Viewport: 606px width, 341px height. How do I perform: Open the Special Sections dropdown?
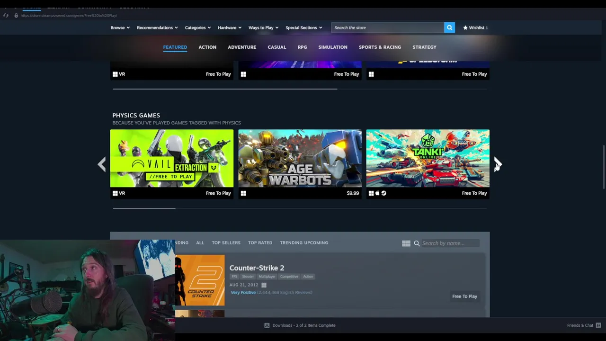click(x=303, y=27)
